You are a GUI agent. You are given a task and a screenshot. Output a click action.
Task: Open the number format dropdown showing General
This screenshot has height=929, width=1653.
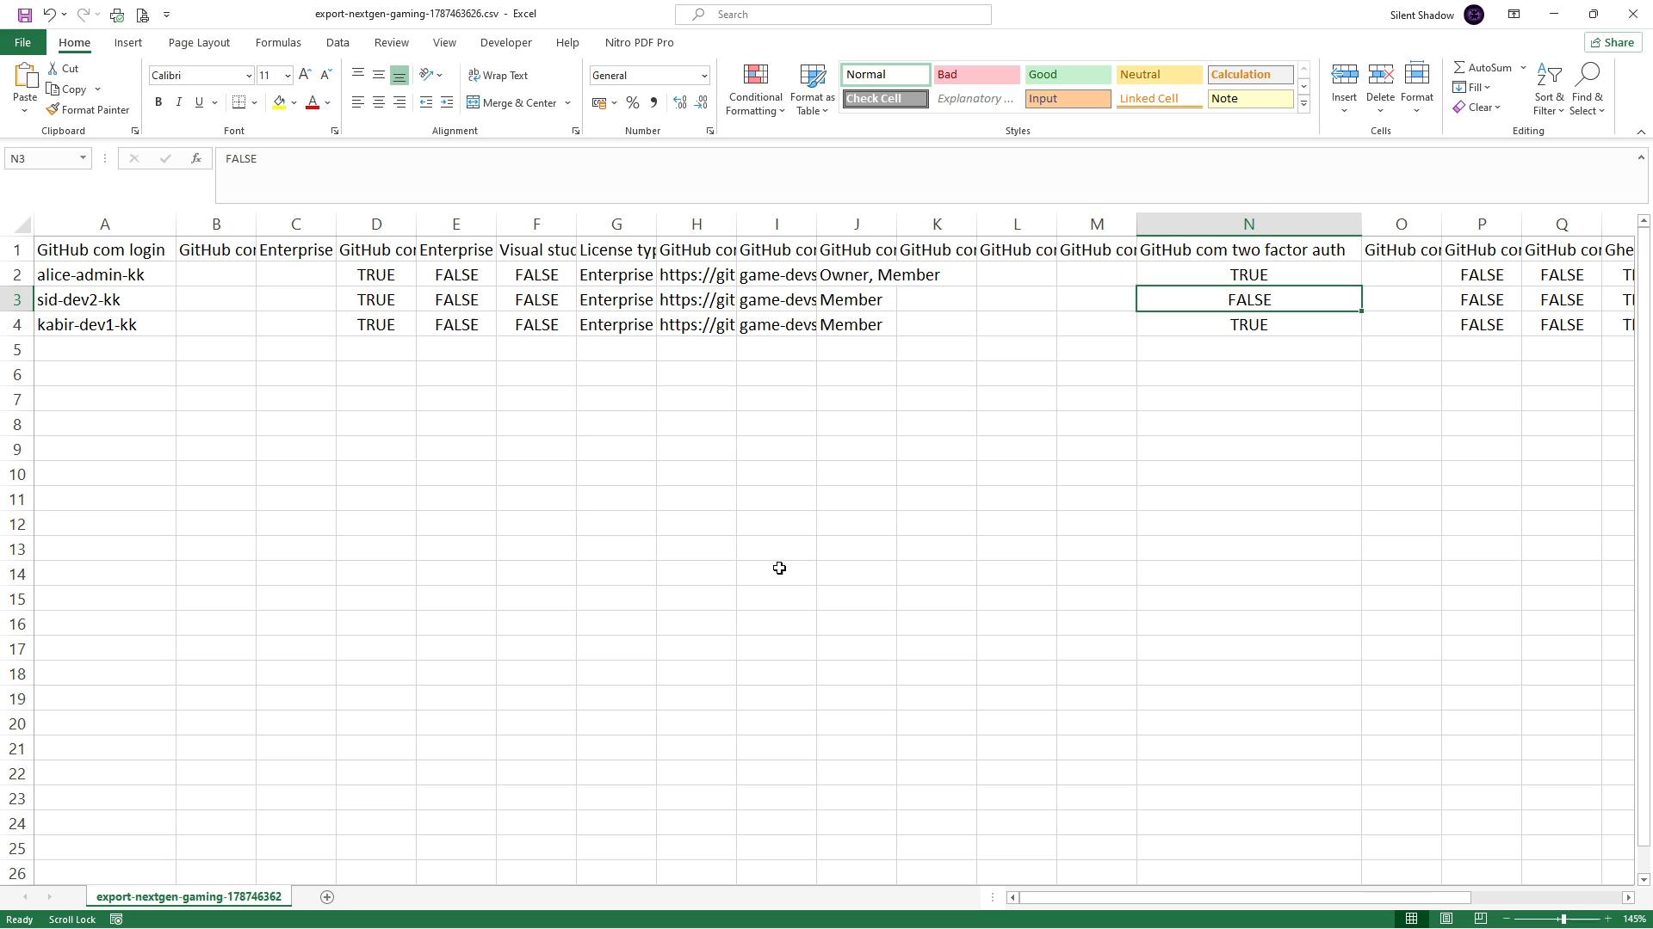point(703,76)
